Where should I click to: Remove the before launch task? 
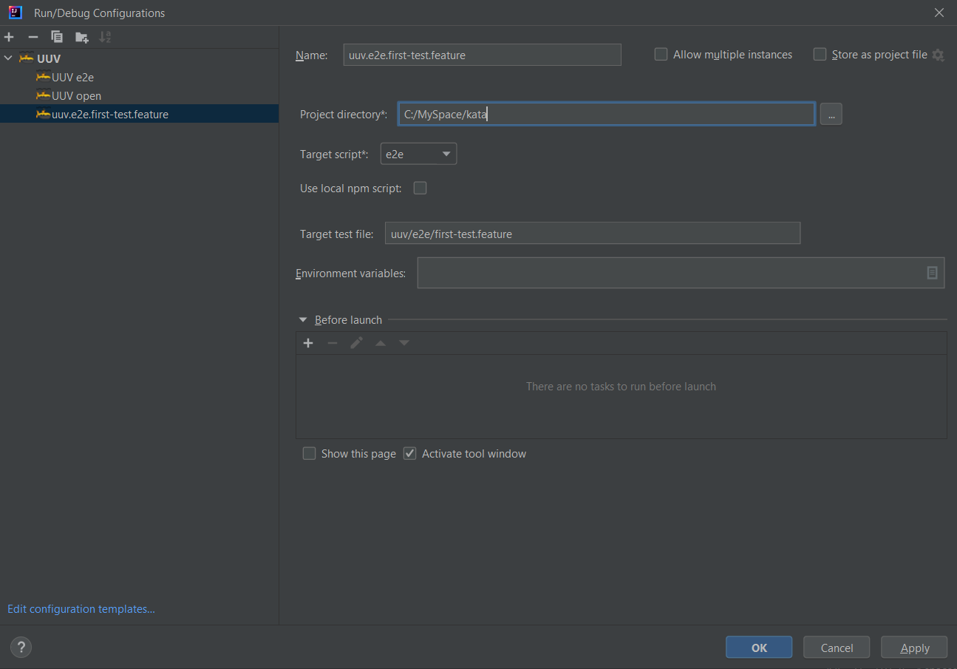(x=333, y=343)
